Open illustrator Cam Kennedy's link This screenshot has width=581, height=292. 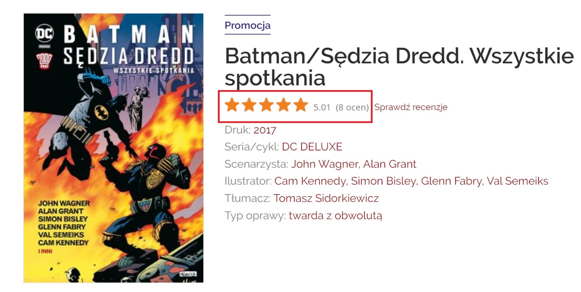pyautogui.click(x=310, y=181)
